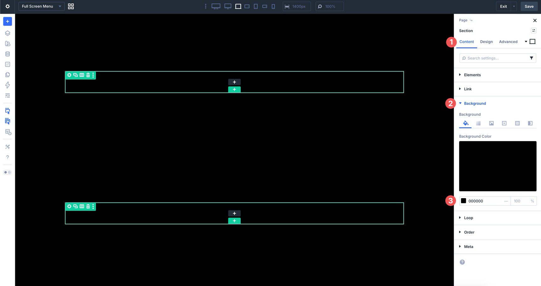The image size is (541, 286).
Task: Select the widest desktop breakpoint icon
Action: pyautogui.click(x=216, y=6)
